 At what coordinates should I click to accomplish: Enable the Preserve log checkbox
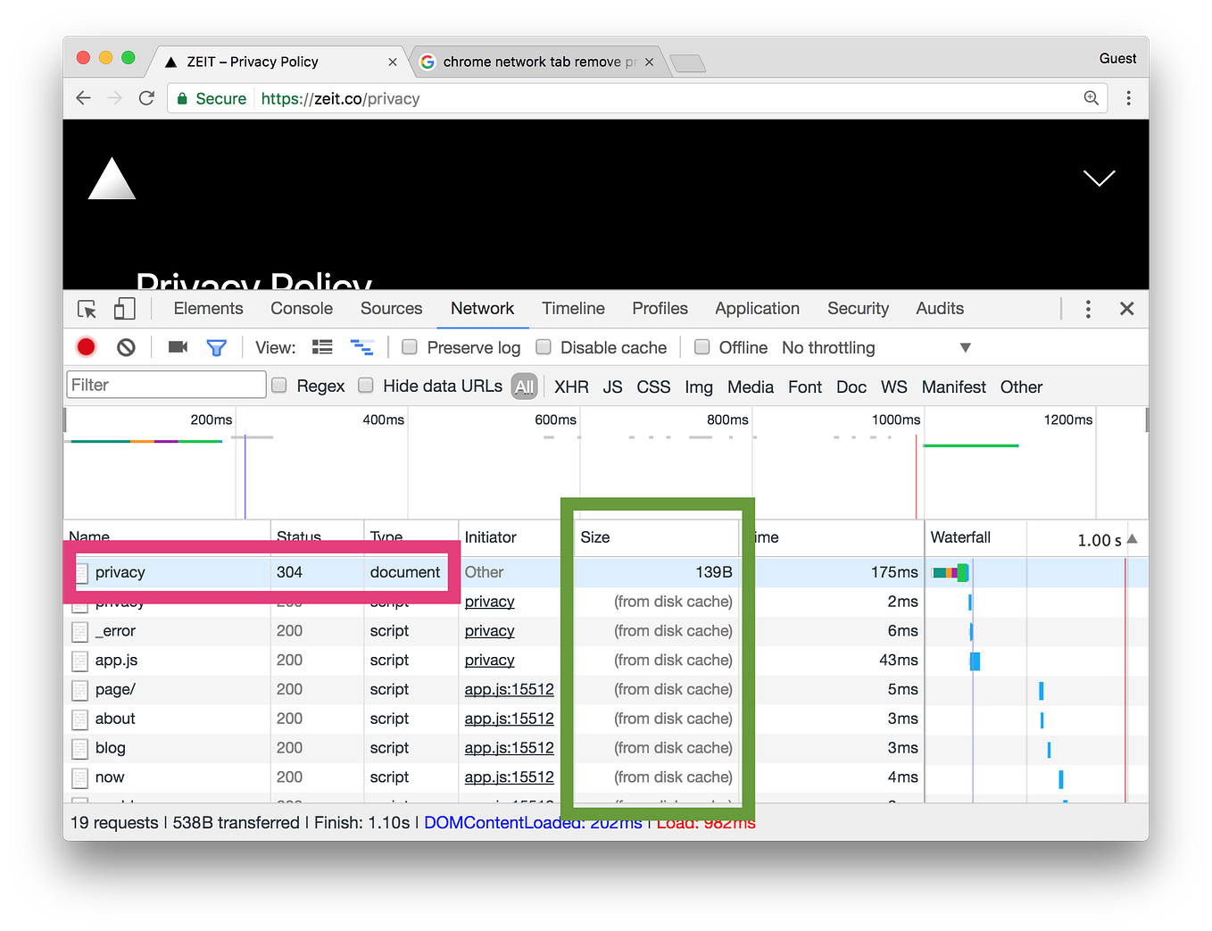pyautogui.click(x=410, y=347)
